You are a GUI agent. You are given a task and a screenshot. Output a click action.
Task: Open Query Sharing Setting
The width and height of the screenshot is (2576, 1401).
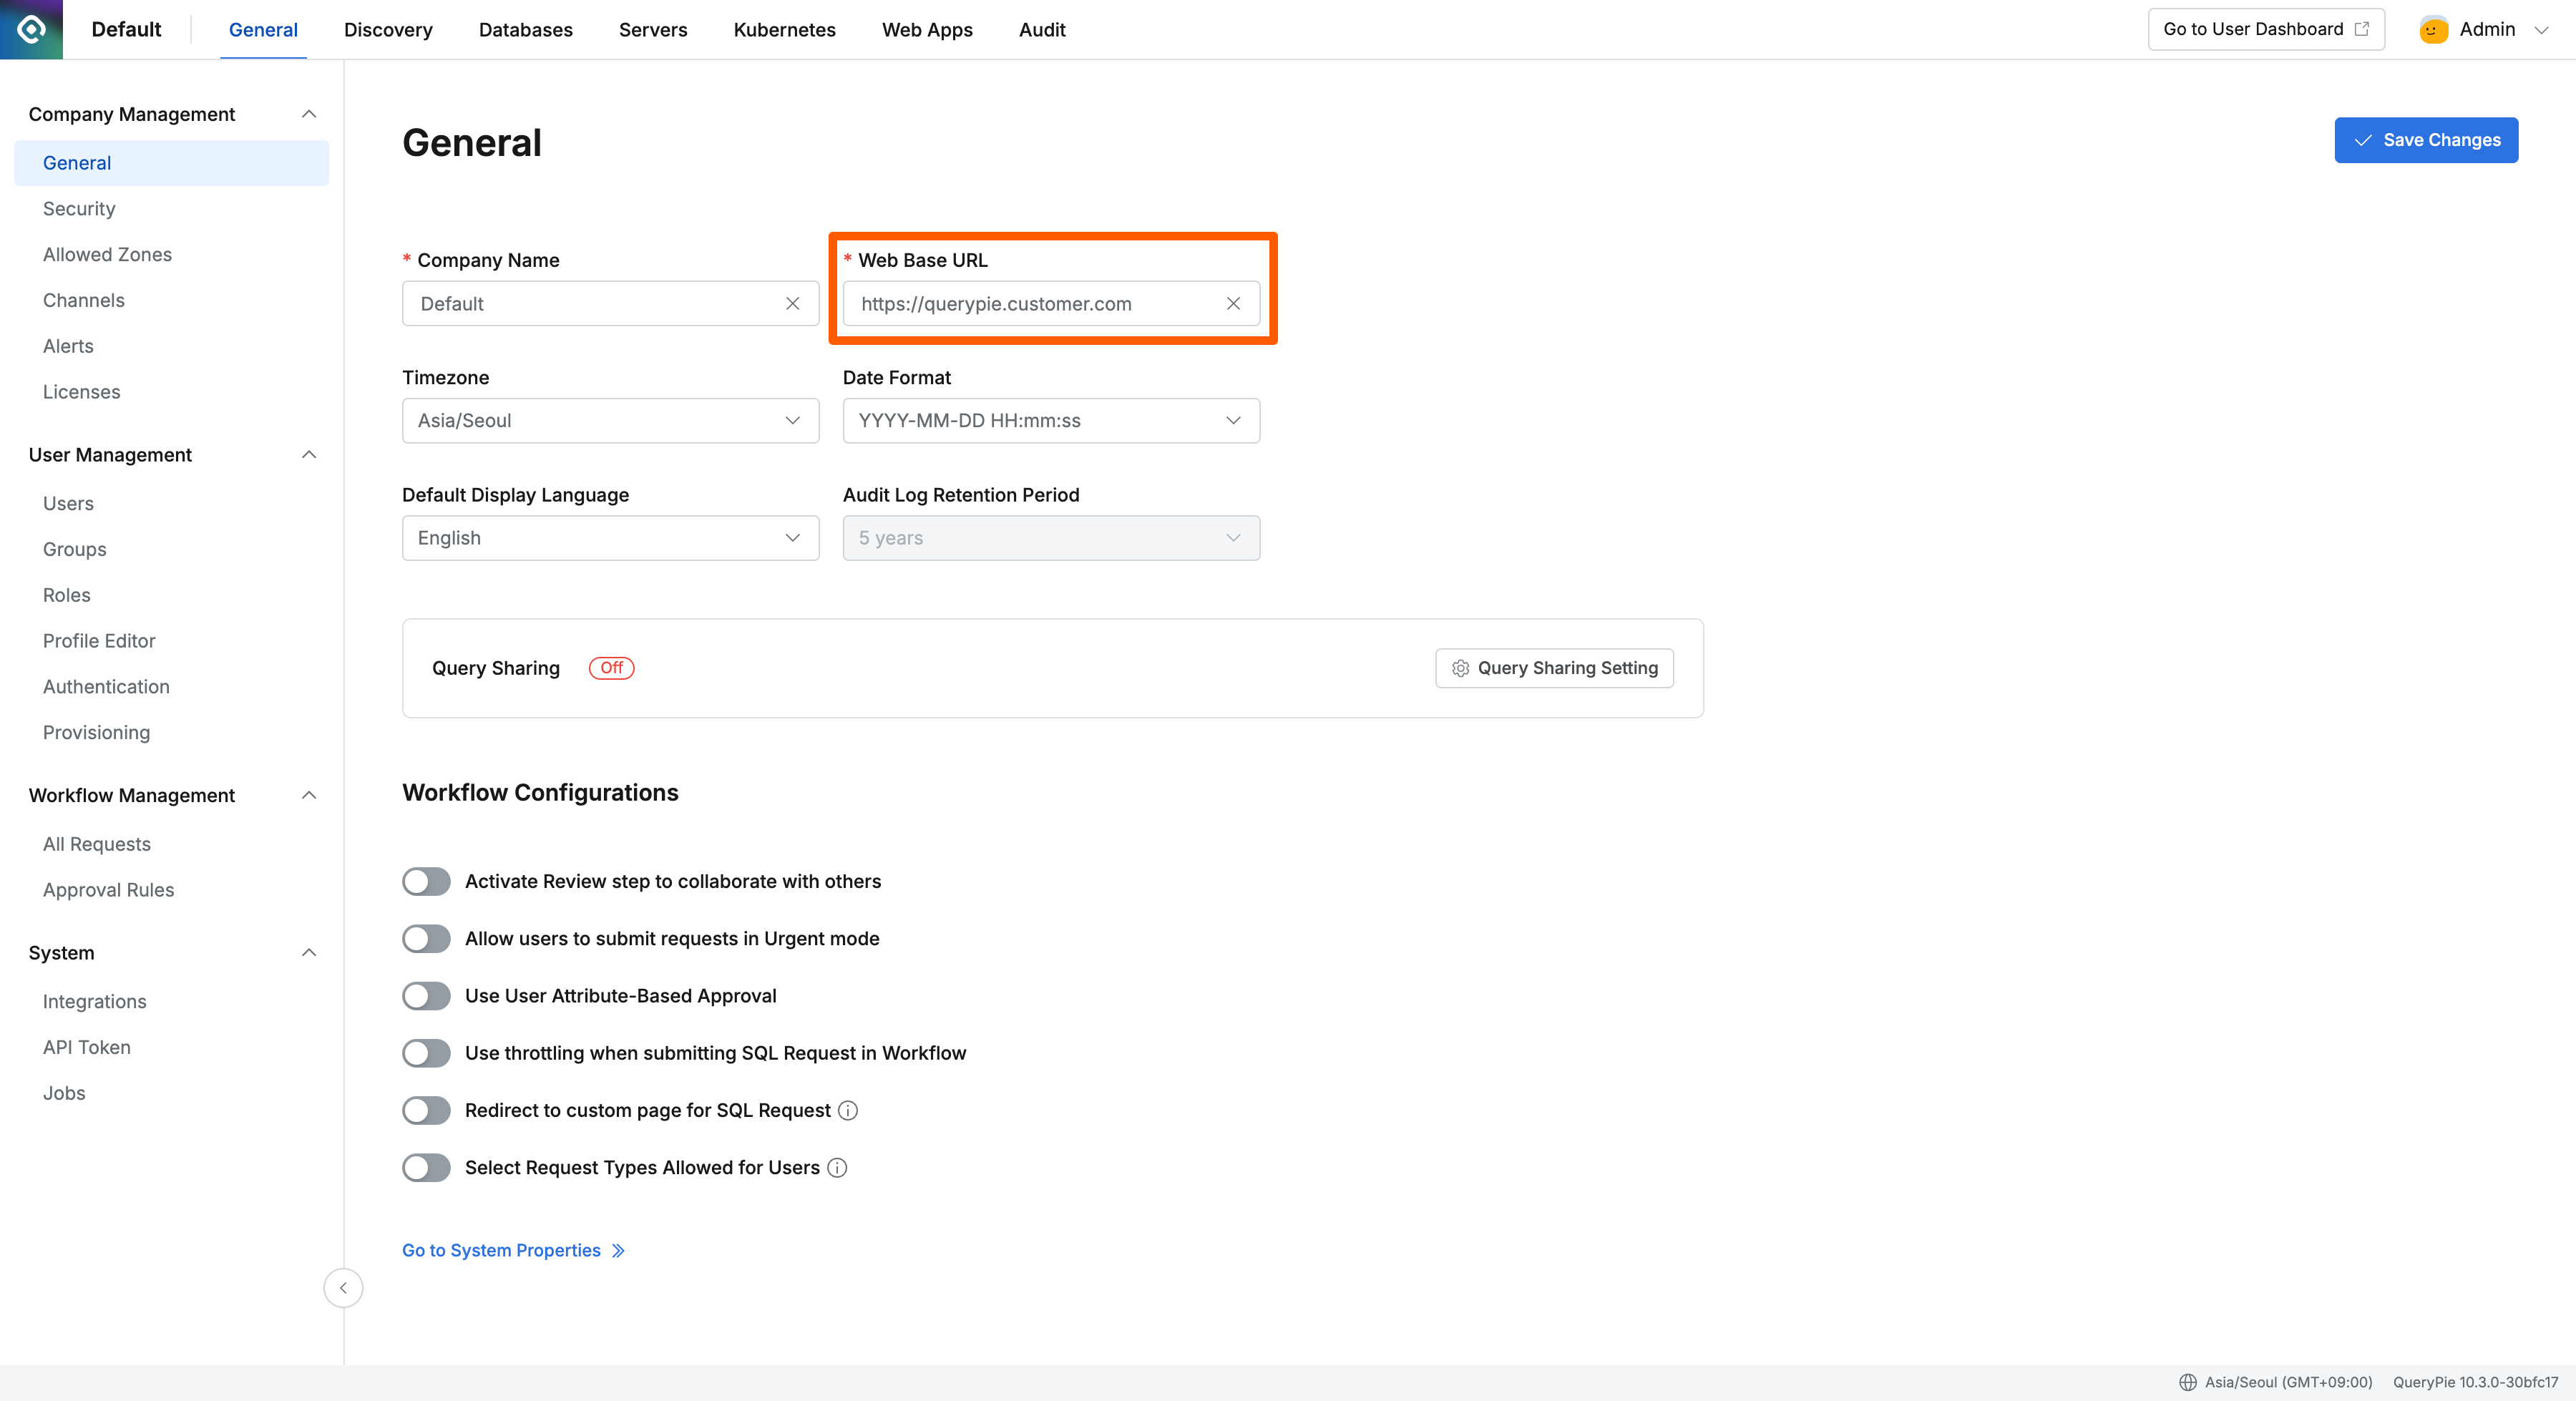1554,668
